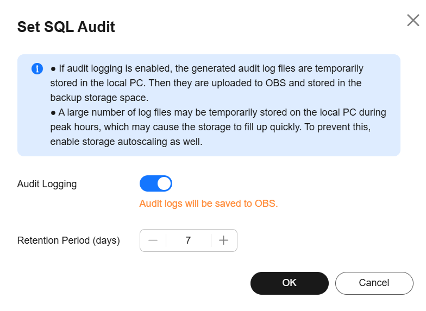
Task: Click the white knob of the toggle
Action: tap(164, 183)
